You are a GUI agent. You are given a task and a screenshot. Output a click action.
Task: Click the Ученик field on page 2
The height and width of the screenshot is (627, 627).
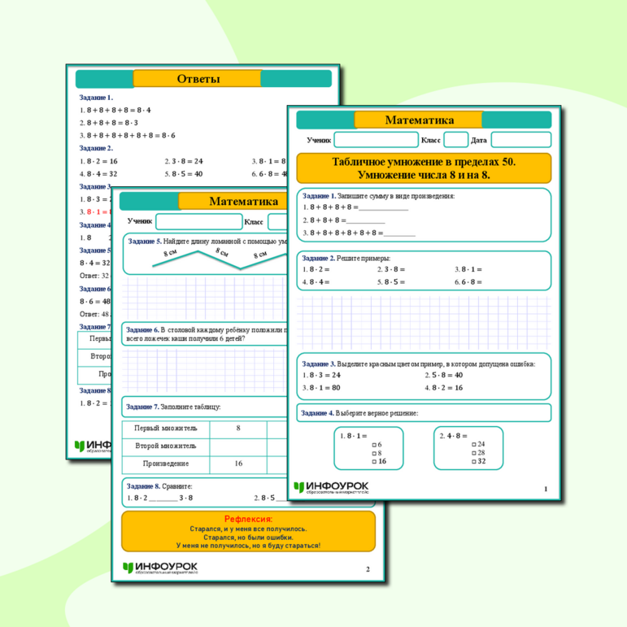pyautogui.click(x=198, y=222)
